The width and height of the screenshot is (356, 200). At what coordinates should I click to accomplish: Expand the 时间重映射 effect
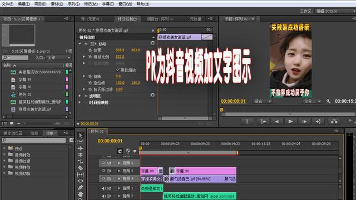coord(80,102)
